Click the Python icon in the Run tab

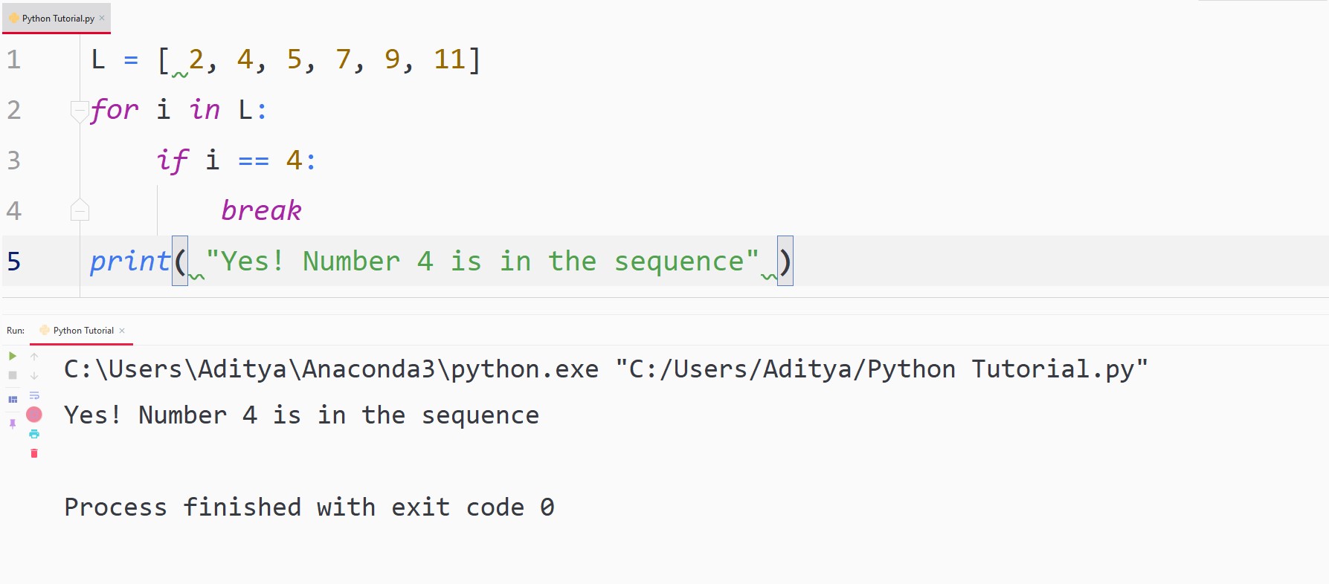pyautogui.click(x=45, y=330)
